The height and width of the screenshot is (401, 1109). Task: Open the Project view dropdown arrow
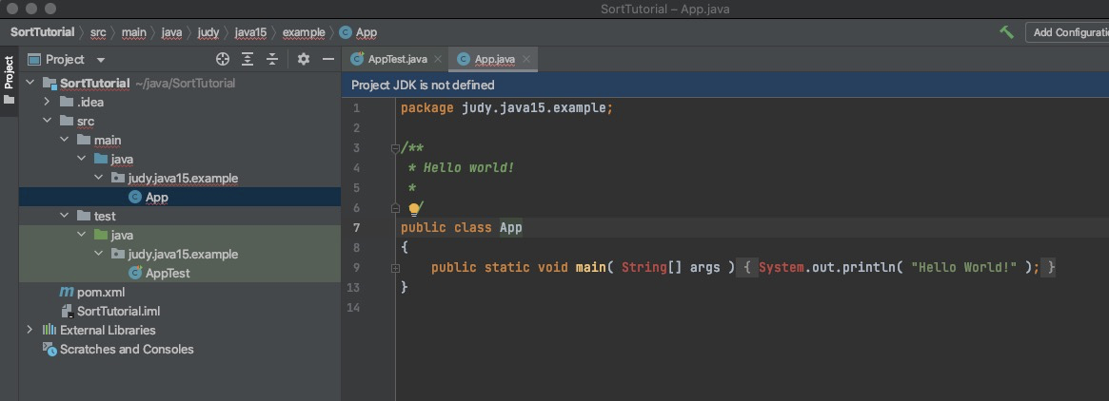coord(101,60)
